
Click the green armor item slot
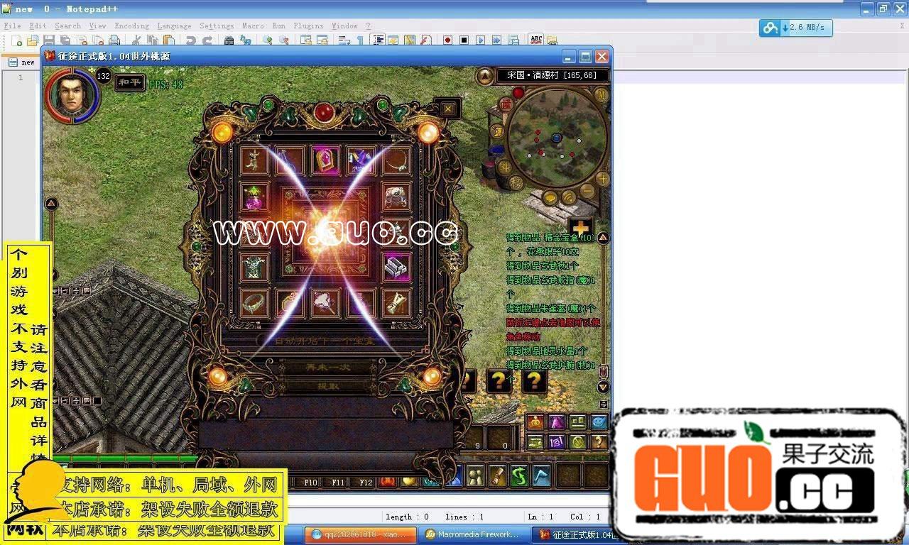click(254, 267)
